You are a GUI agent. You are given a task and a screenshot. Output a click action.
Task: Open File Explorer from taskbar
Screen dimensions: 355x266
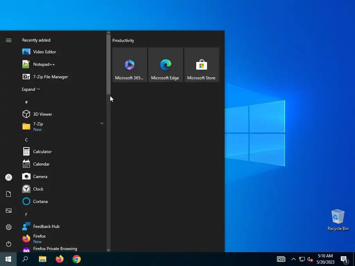[x=42, y=259]
